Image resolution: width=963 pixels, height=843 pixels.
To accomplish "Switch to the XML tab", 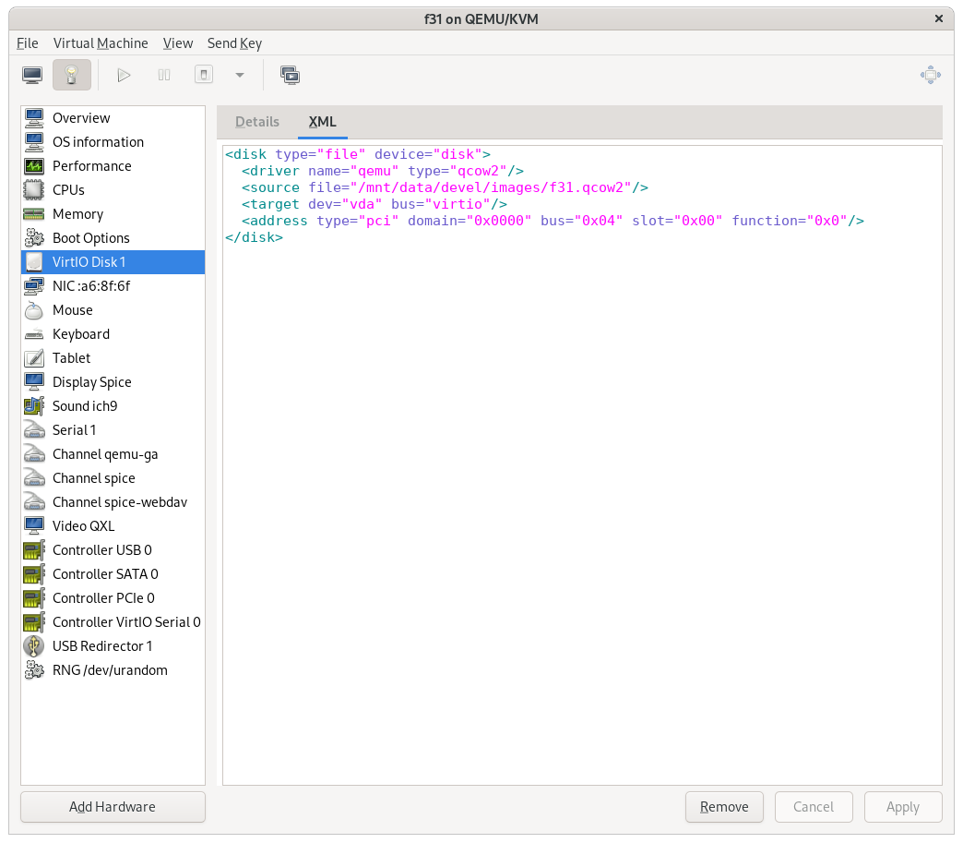I will click(x=323, y=122).
